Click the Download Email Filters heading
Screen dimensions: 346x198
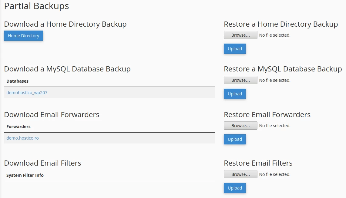(43, 163)
